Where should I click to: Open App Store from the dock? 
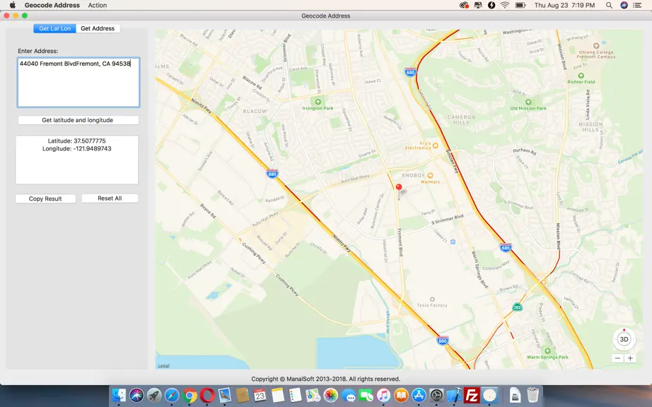pos(419,395)
